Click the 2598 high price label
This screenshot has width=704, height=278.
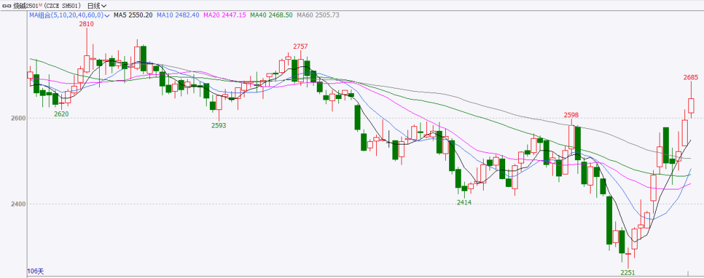click(x=572, y=115)
